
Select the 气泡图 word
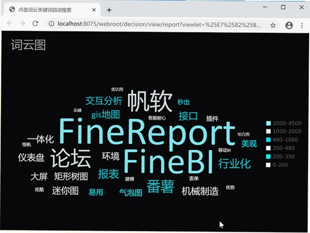click(131, 193)
